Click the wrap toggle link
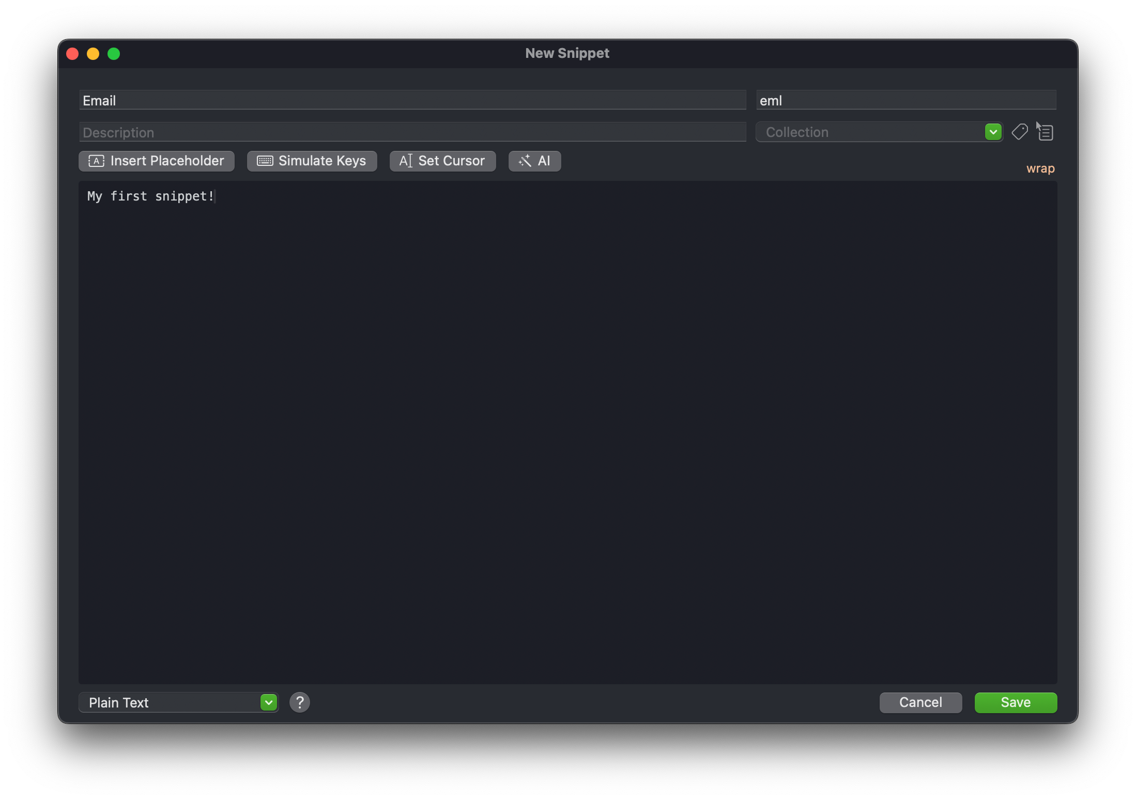This screenshot has width=1136, height=800. [1040, 167]
